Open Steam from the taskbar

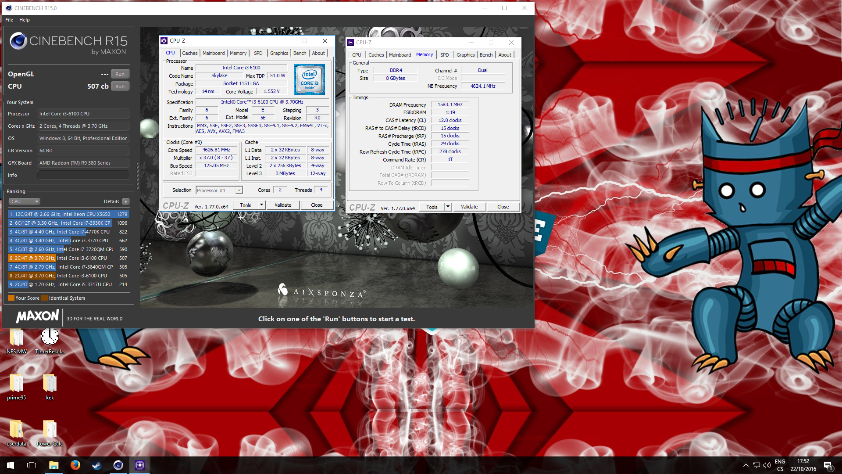[x=96, y=465]
